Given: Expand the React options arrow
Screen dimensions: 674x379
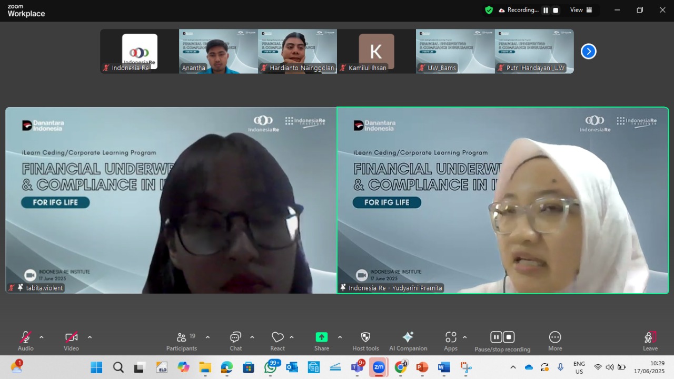Looking at the screenshot, I should (x=292, y=337).
